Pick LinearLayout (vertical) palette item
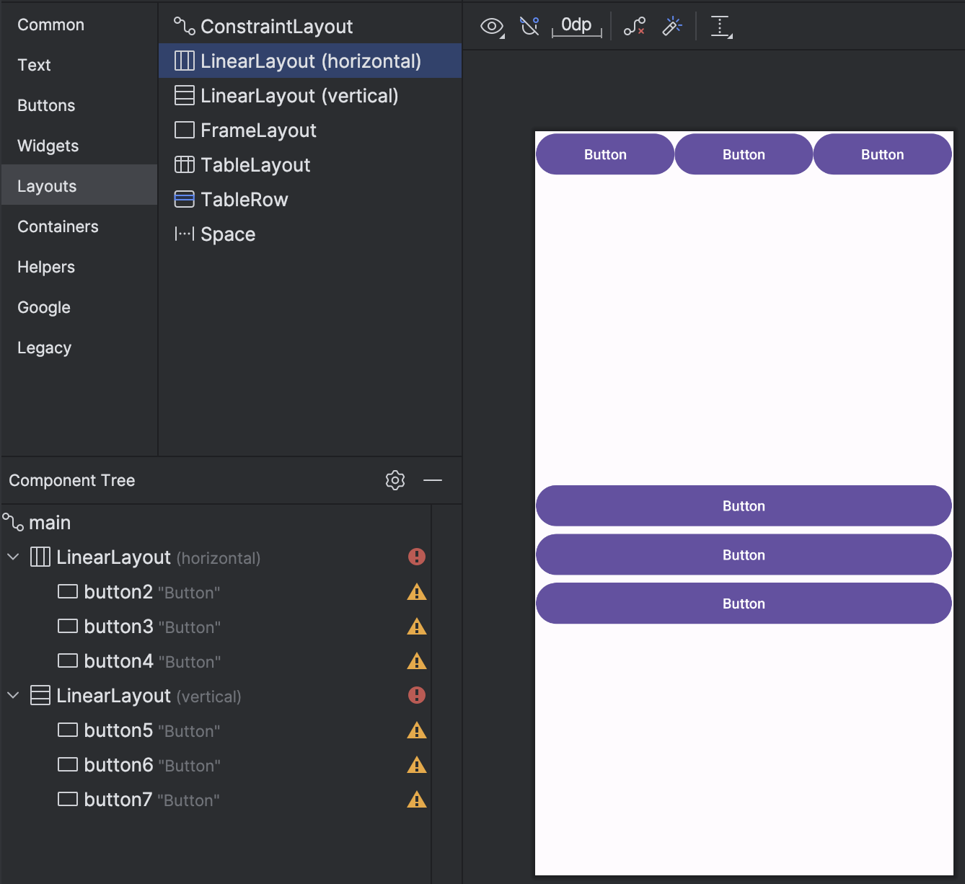The width and height of the screenshot is (965, 884). point(310,95)
